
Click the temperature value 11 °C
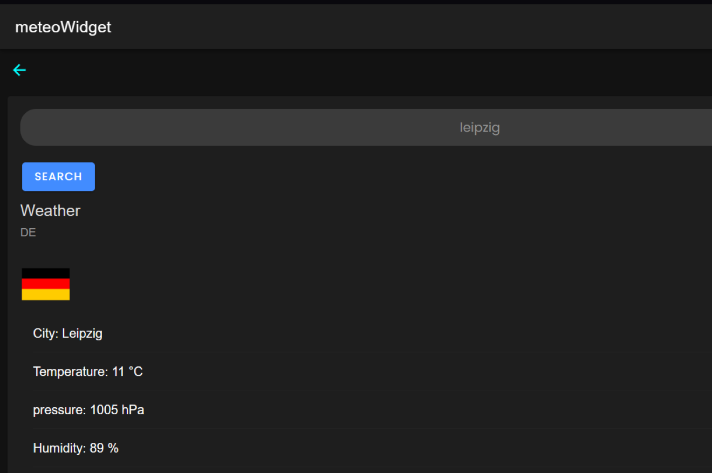[127, 371]
